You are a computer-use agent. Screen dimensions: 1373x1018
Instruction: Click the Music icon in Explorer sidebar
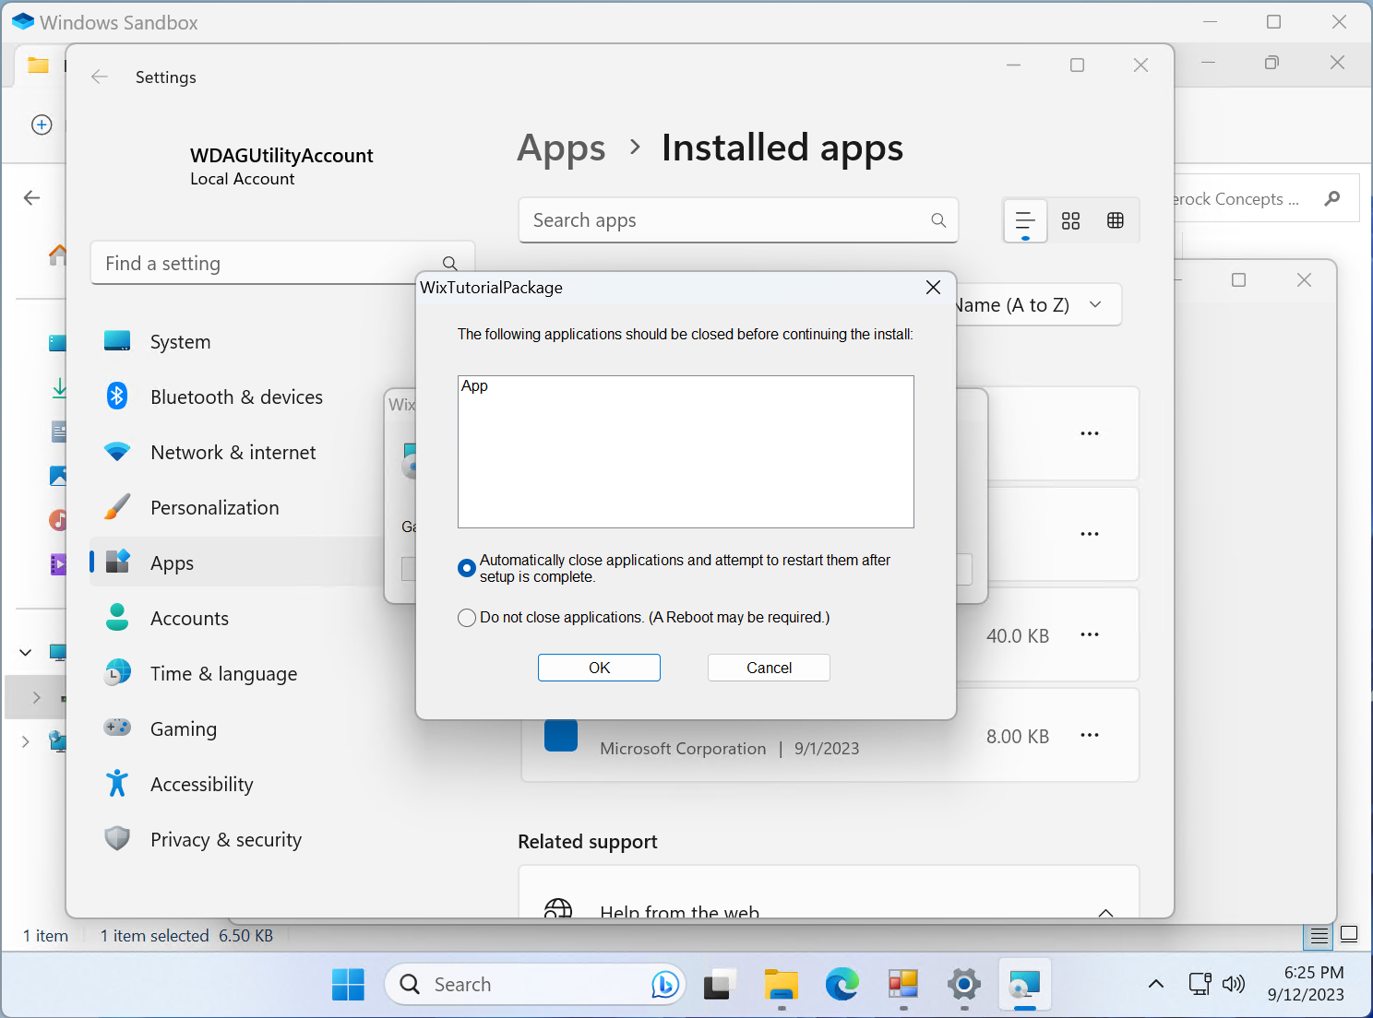coord(58,519)
